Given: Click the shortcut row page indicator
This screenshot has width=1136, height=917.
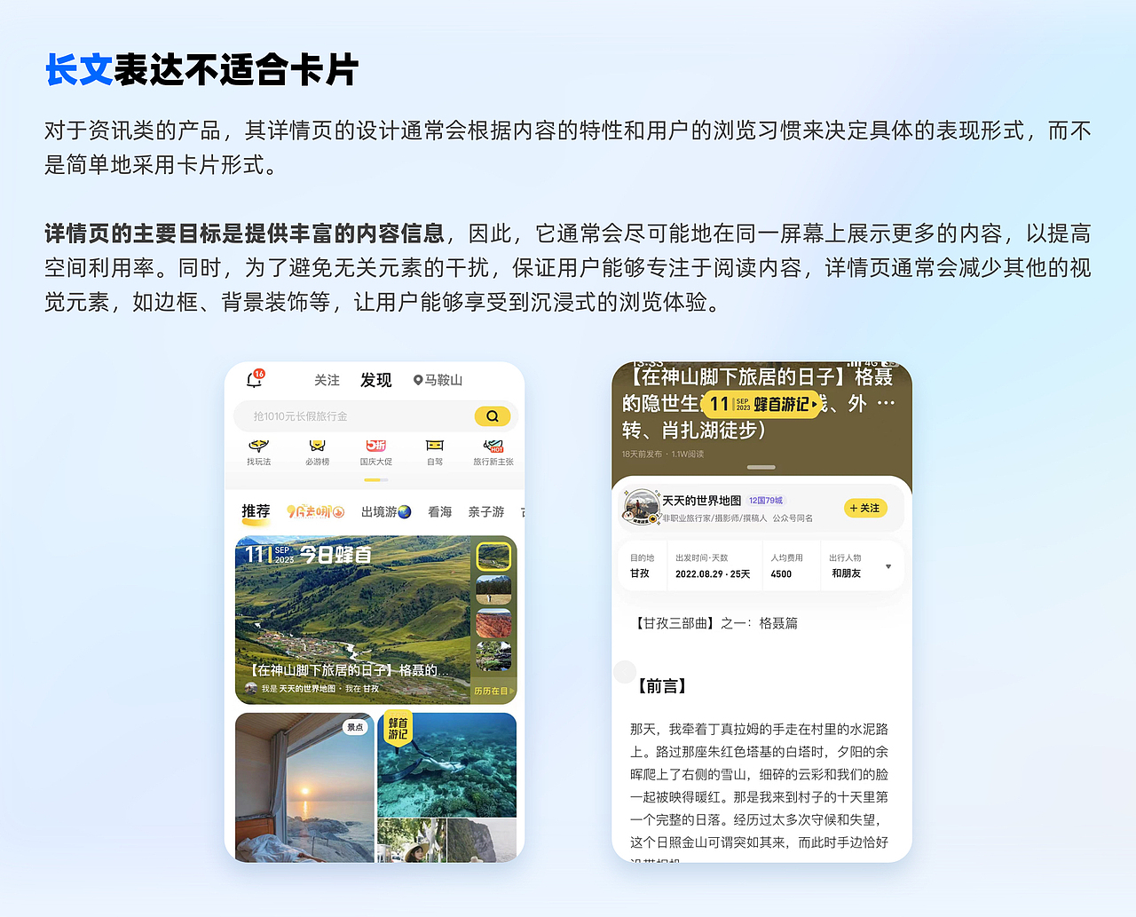Looking at the screenshot, I should click(x=376, y=479).
